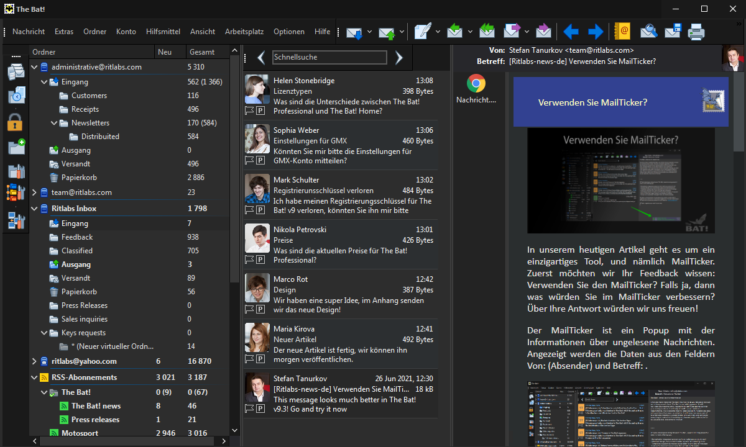Click the network tools icon in sidebar
Viewport: 746px width, 447px height.
click(16, 220)
